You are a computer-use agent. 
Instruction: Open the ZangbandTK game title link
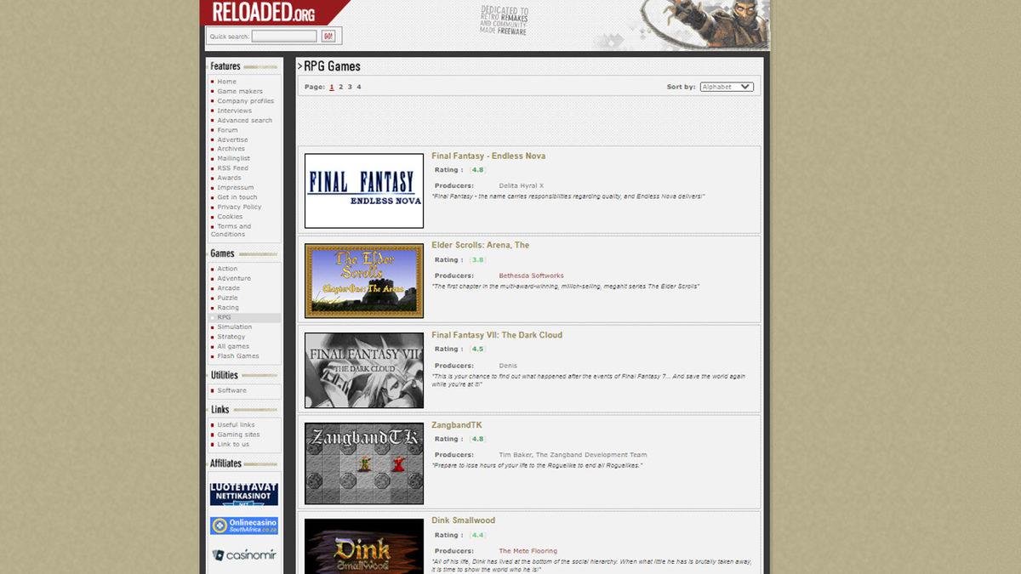tap(457, 425)
